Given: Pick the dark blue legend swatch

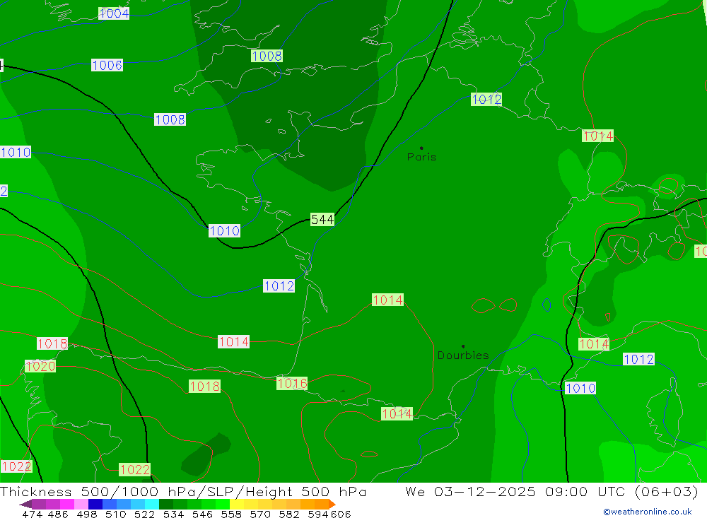Looking at the screenshot, I should (x=95, y=504).
